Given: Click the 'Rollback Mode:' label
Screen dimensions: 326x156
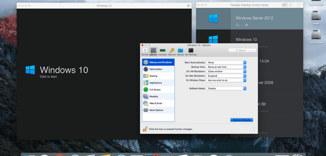Looking at the screenshot, I should (197, 89).
